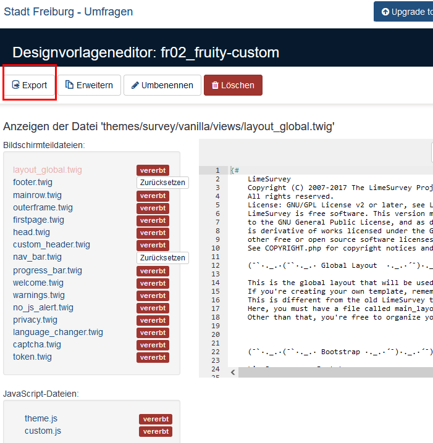
Task: Click vererbt badge beside head.twig
Action: coord(153,233)
